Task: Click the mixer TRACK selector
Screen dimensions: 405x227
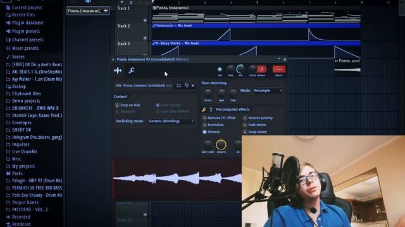Action: tap(279, 69)
